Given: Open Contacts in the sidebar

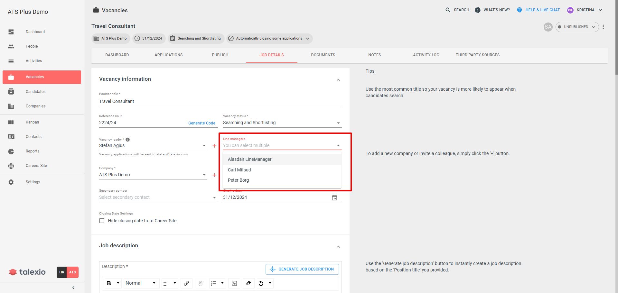Looking at the screenshot, I should 42,137.
